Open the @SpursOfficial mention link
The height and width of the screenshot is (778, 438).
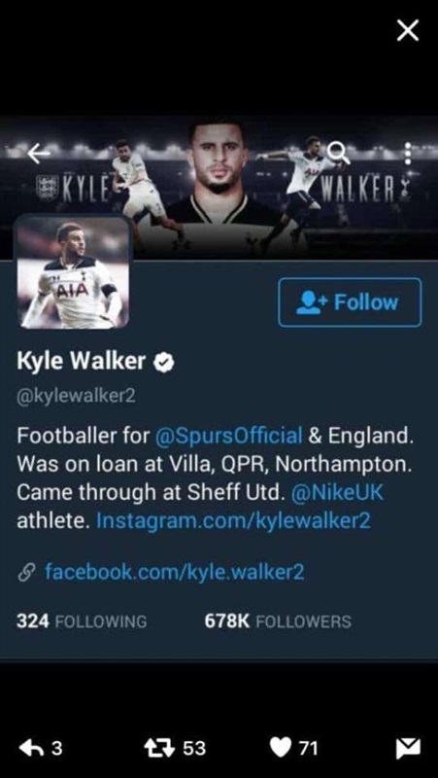(x=229, y=436)
